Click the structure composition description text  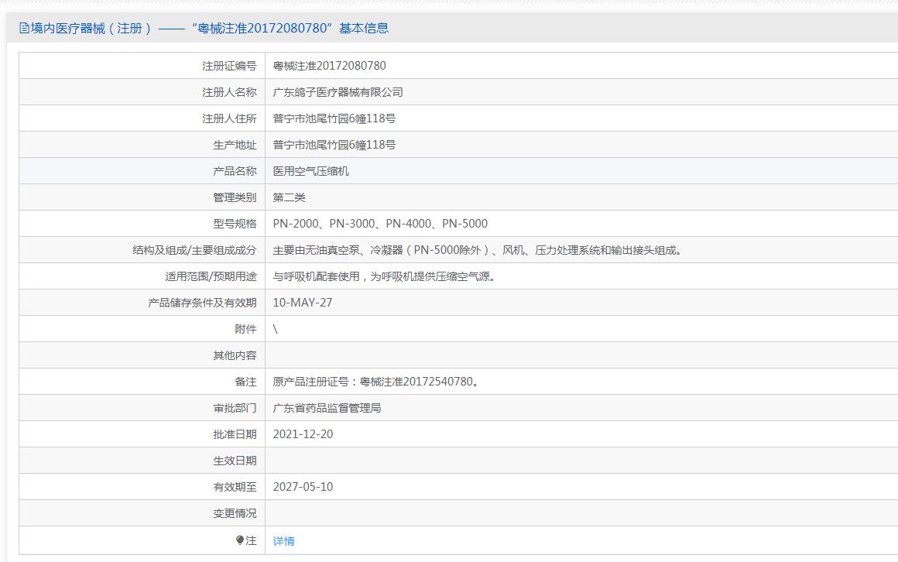(478, 250)
